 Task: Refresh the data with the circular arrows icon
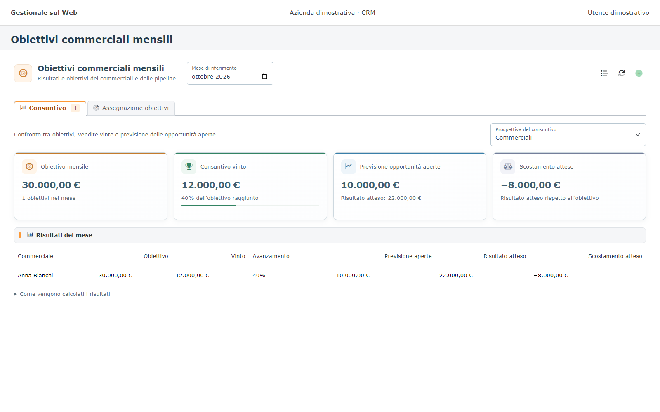point(622,73)
